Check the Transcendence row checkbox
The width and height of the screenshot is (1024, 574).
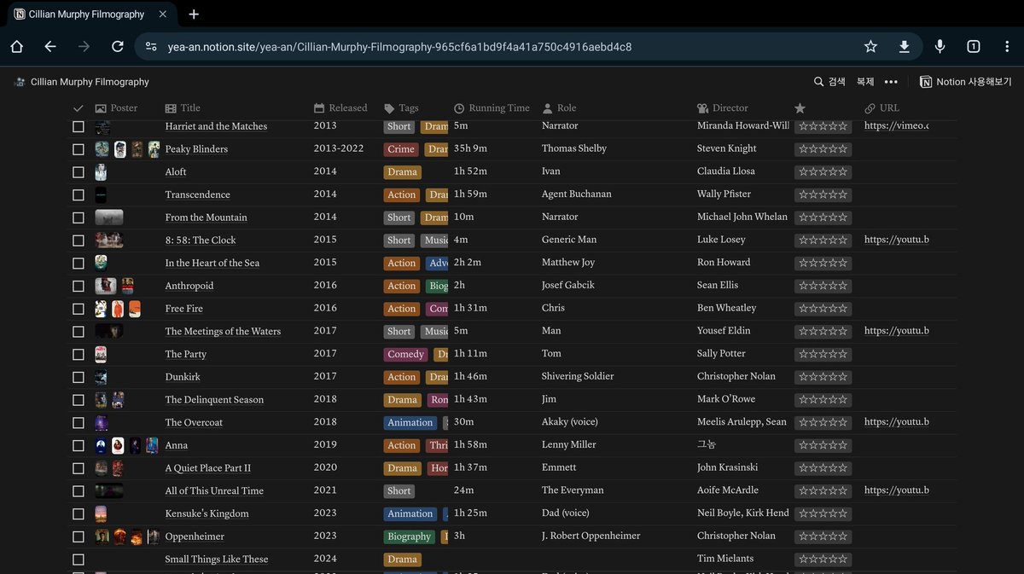click(x=79, y=194)
